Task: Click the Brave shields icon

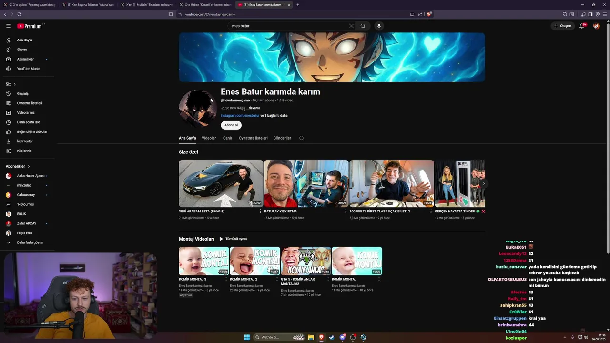Action: pos(429,14)
